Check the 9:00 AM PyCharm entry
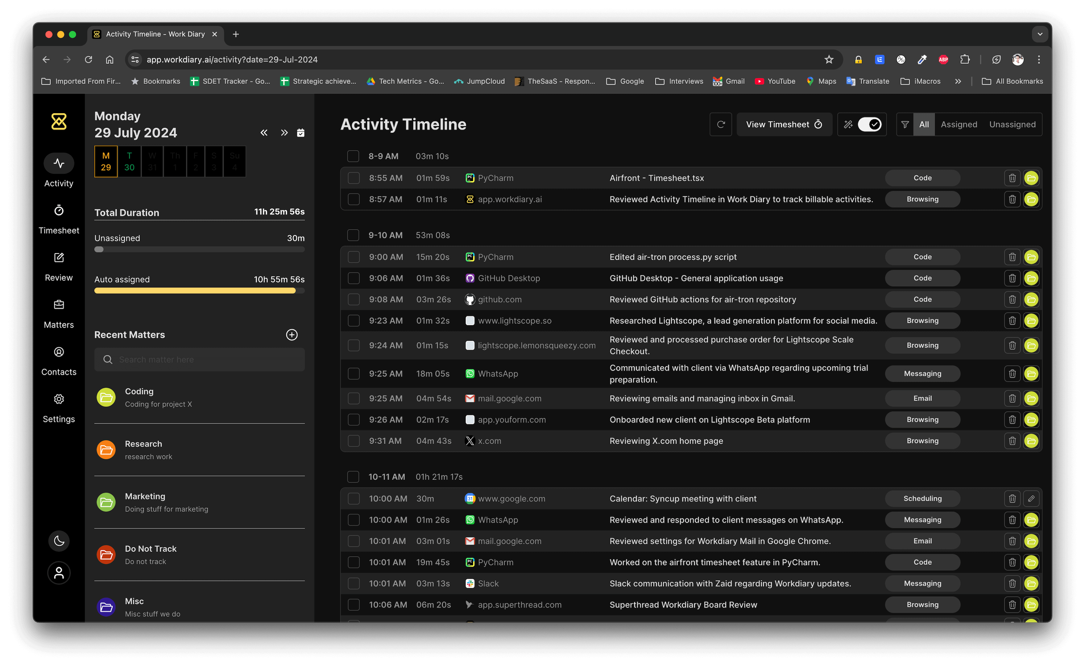The width and height of the screenshot is (1085, 666). (354, 257)
